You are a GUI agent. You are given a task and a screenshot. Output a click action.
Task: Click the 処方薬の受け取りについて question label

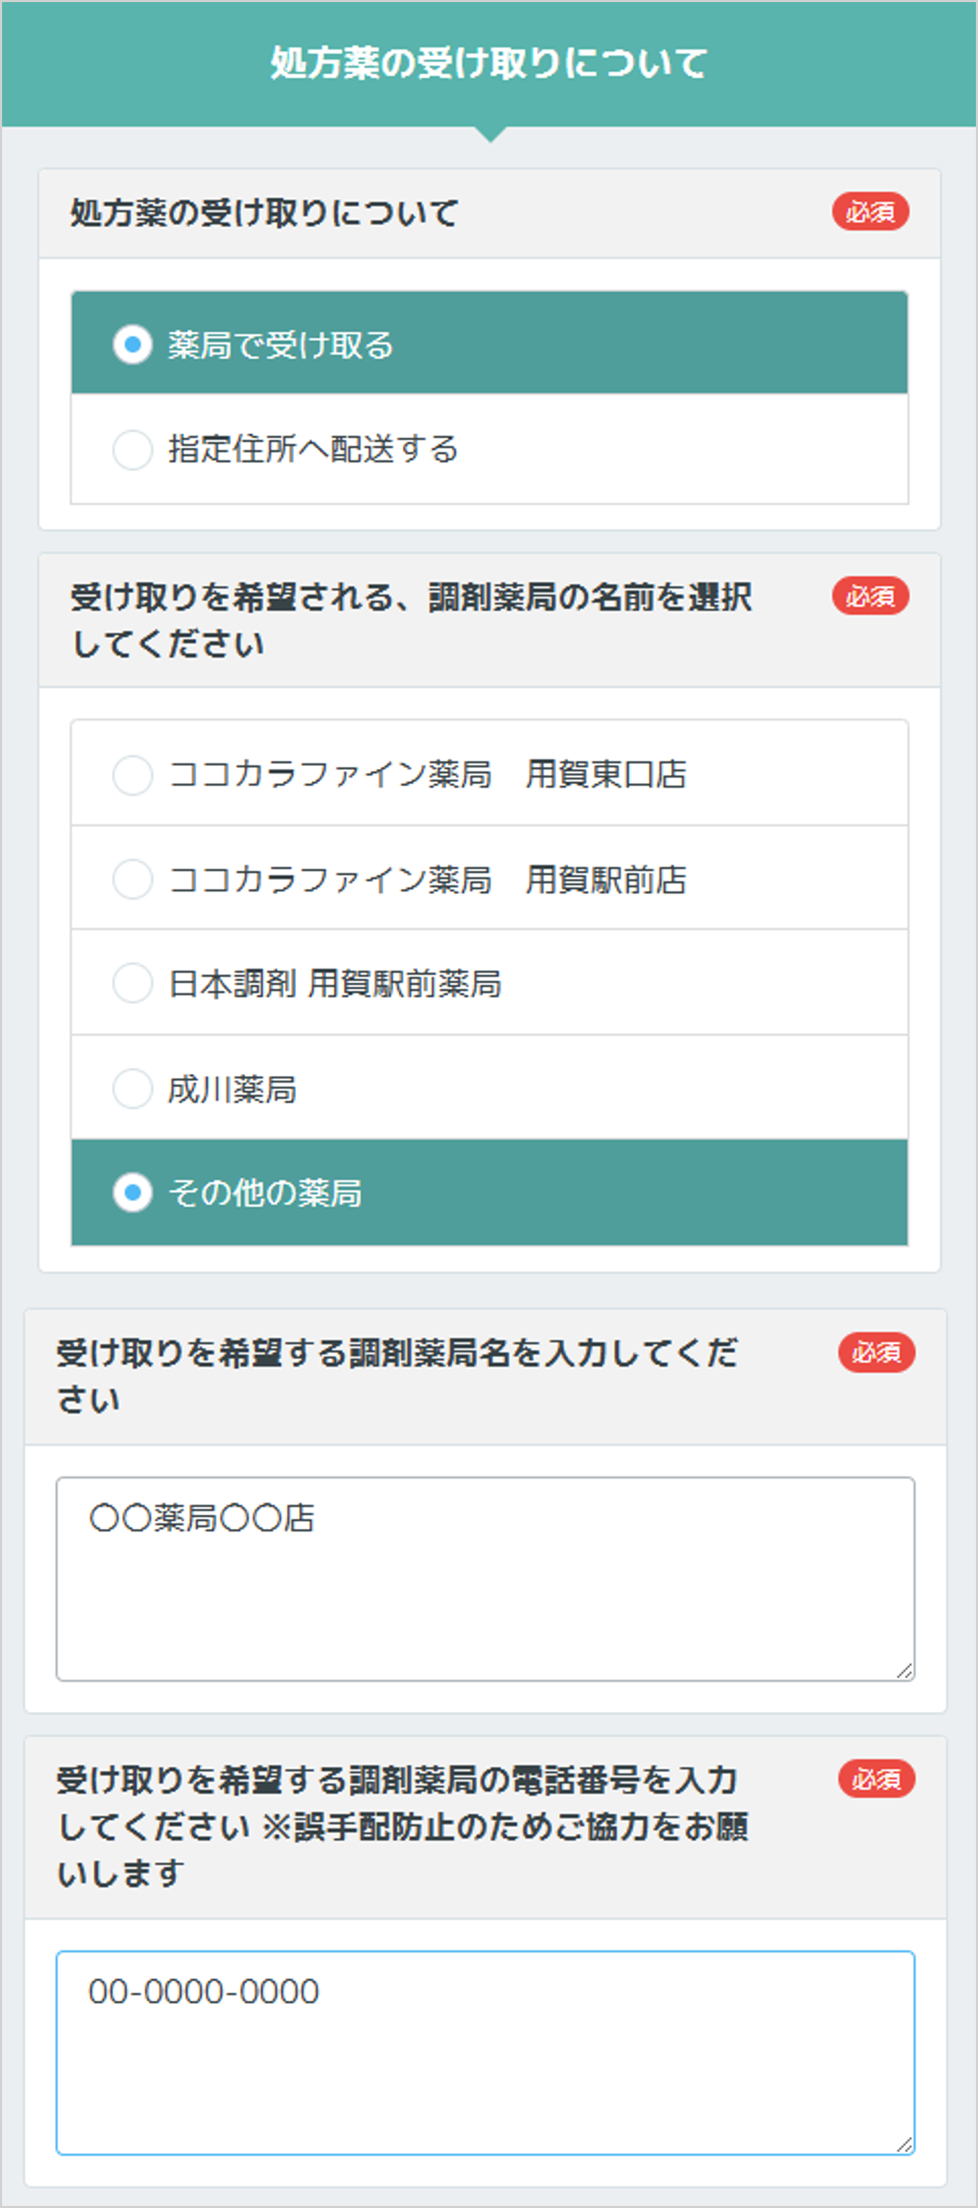pos(262,213)
